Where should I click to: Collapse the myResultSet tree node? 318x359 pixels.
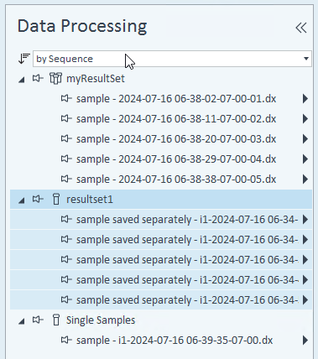22,80
